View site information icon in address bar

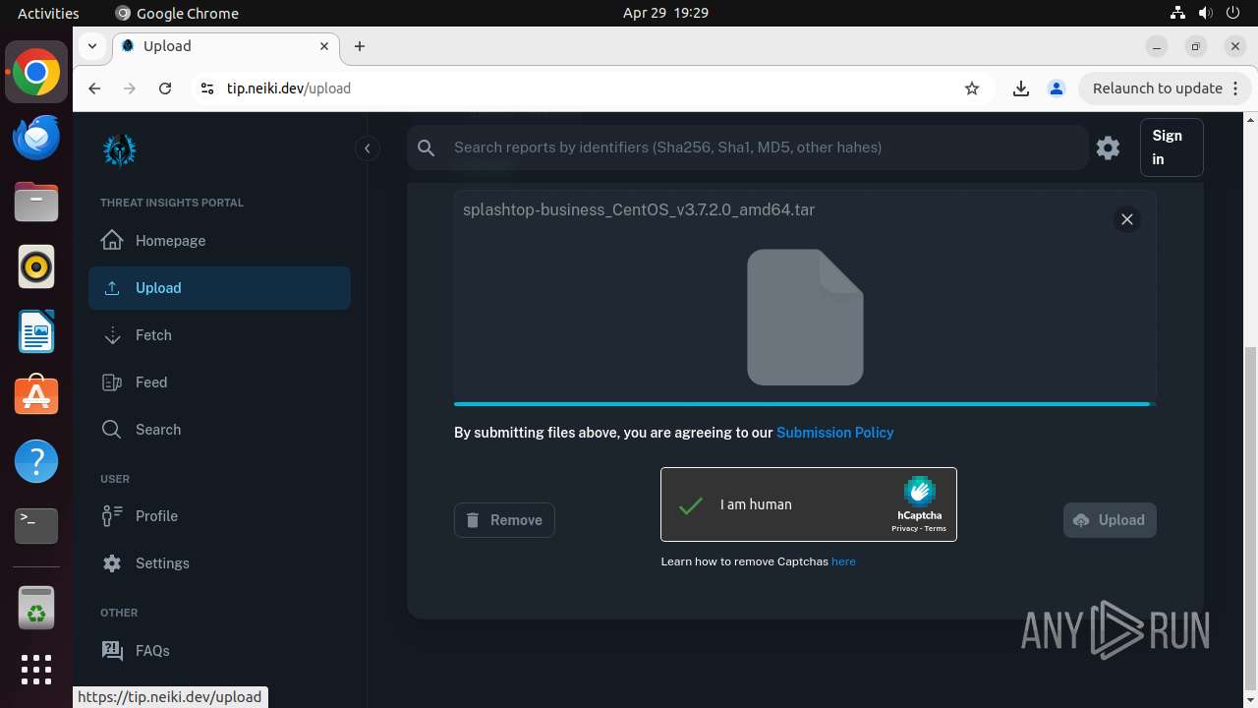coord(206,88)
